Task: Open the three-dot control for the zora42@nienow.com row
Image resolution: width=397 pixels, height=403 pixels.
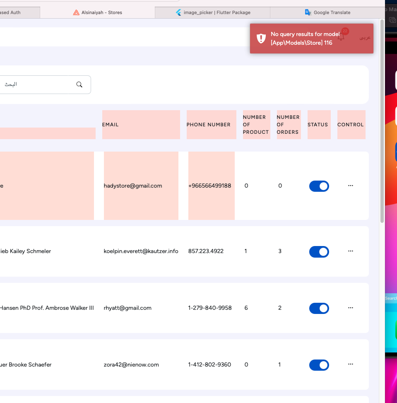Action: pyautogui.click(x=351, y=364)
